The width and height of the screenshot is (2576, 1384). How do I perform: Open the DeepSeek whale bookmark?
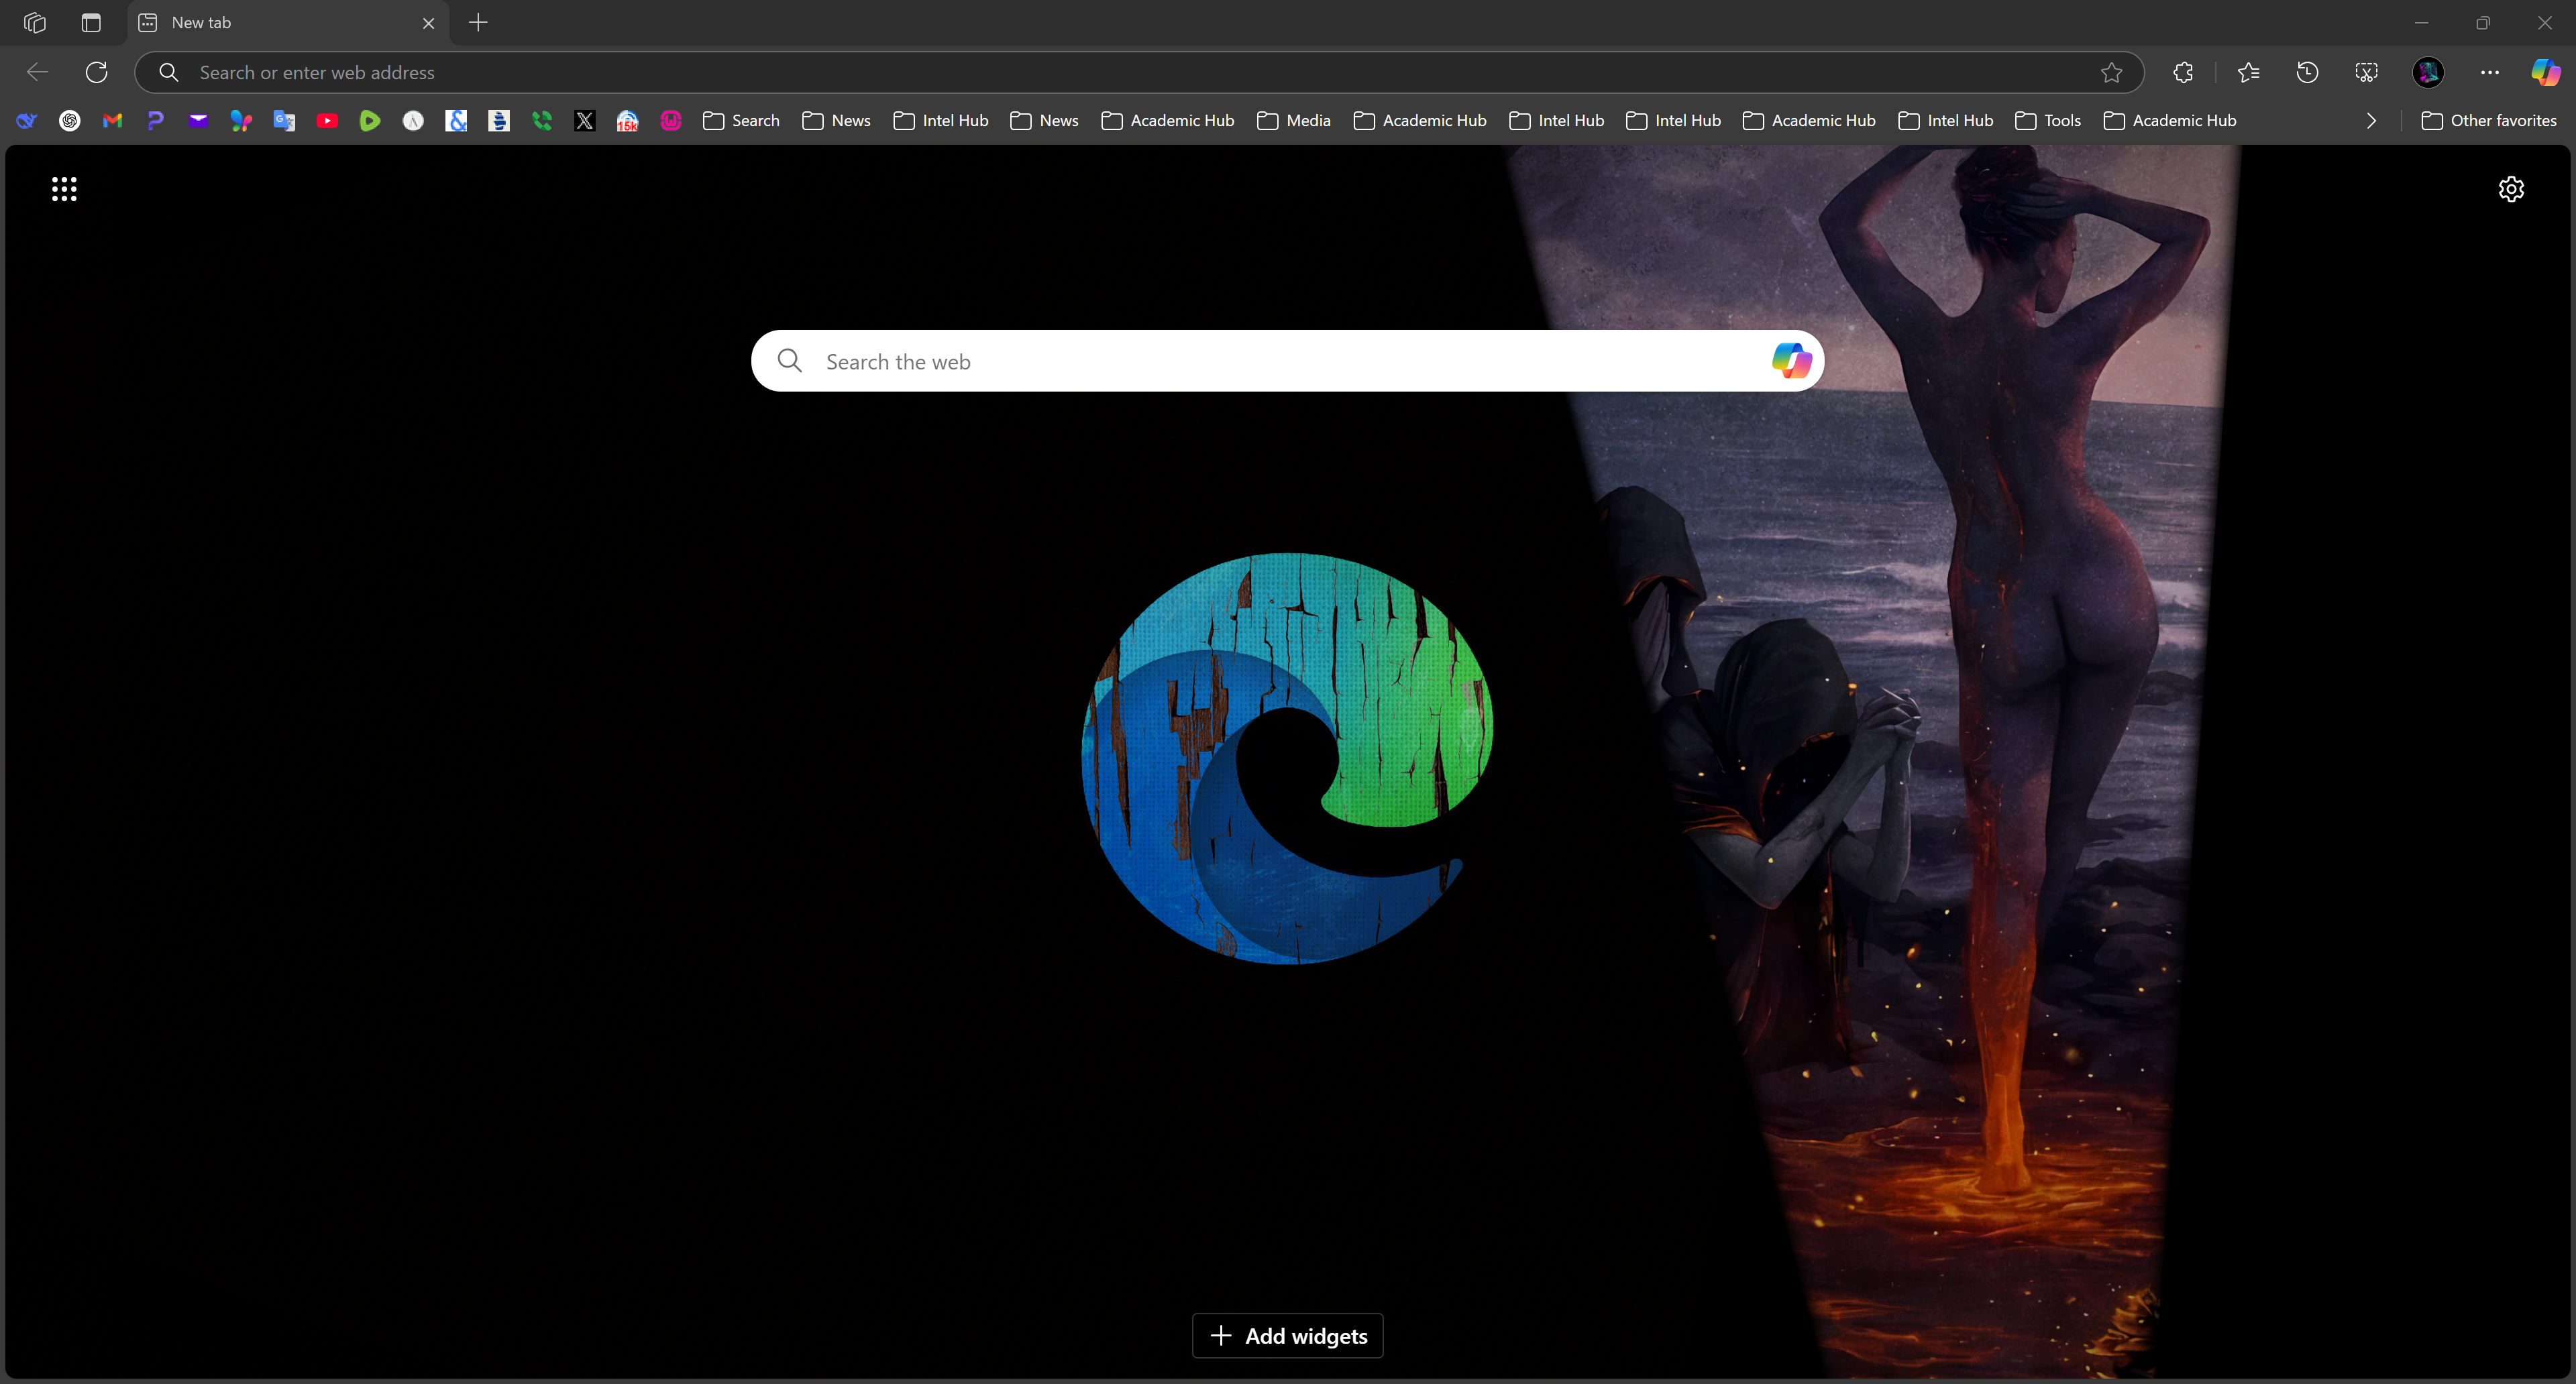click(x=27, y=121)
